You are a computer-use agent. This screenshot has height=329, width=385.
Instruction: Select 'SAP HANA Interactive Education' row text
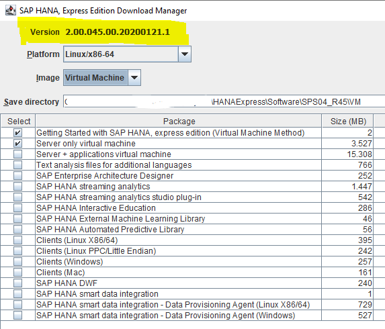pyautogui.click(x=96, y=208)
